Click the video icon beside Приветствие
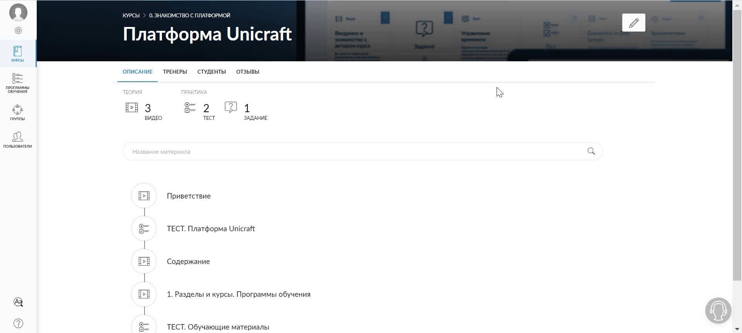742x333 pixels. [144, 196]
